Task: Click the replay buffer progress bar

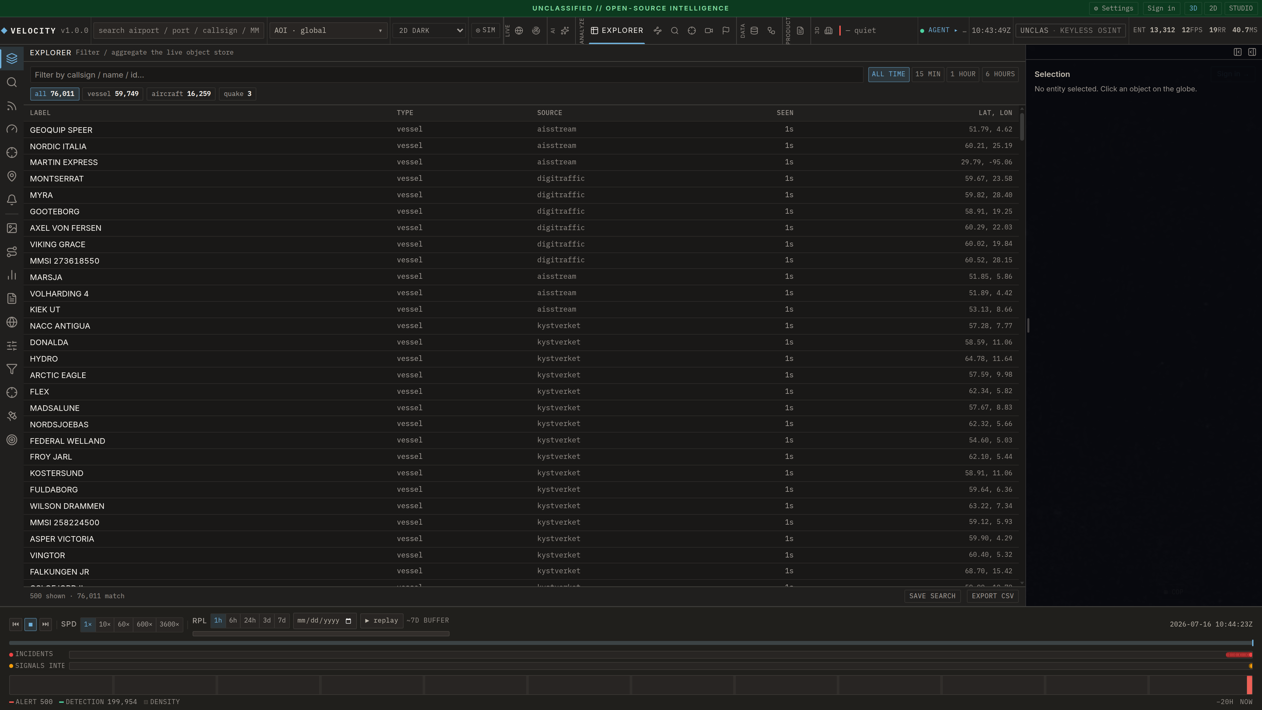Action: (321, 634)
